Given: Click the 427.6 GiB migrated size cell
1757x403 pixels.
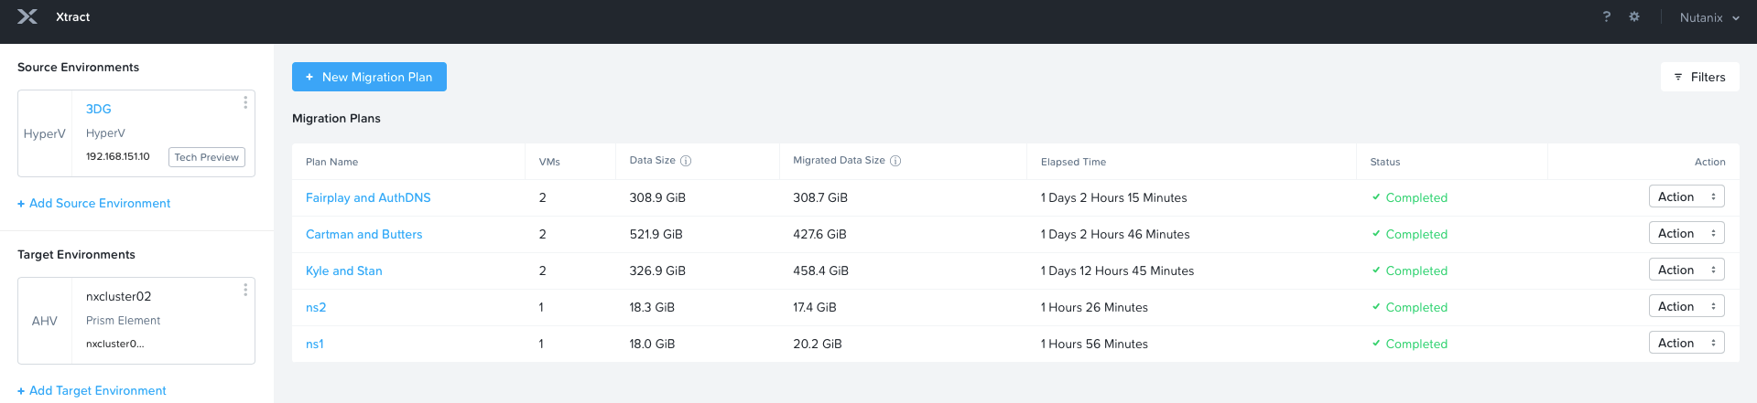Looking at the screenshot, I should coord(819,234).
